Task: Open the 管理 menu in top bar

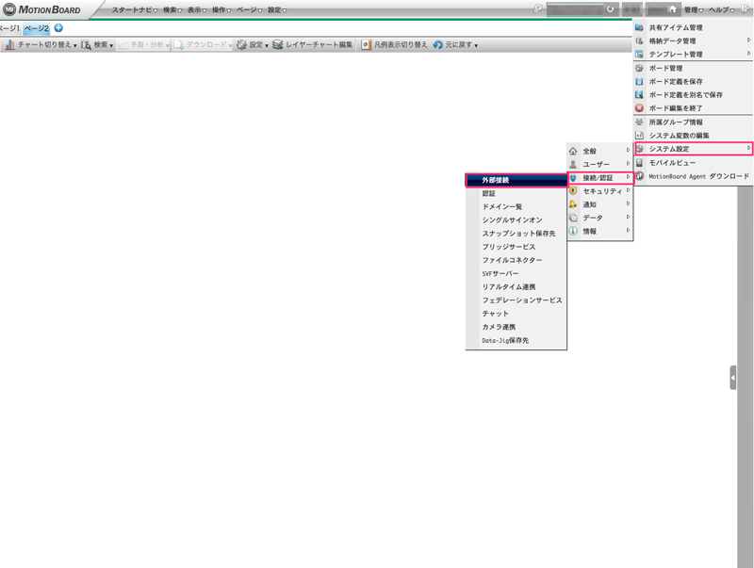Action: 694,9
